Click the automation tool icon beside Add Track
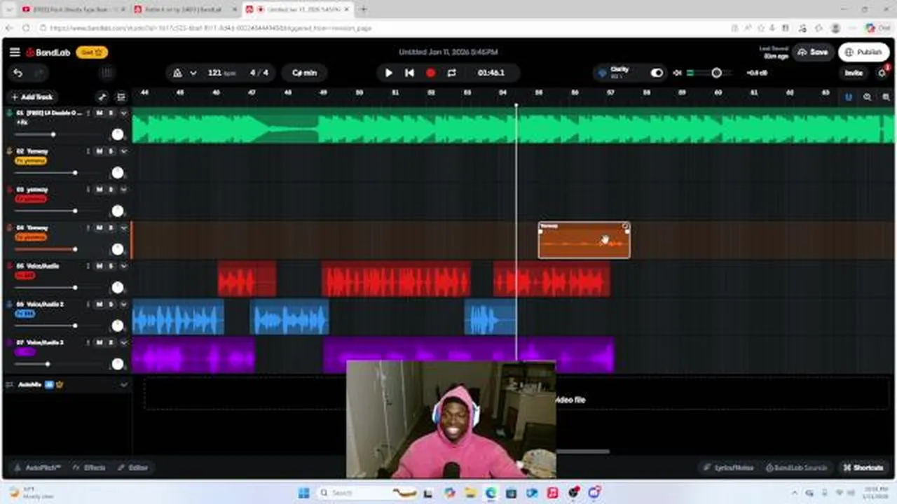 102,97
